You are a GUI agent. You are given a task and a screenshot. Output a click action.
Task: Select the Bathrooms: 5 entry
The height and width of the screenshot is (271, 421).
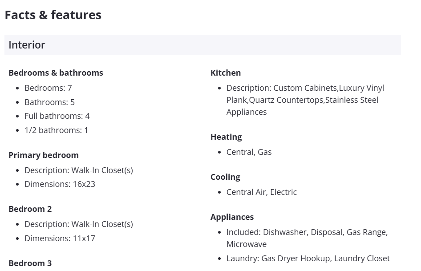pyautogui.click(x=49, y=102)
